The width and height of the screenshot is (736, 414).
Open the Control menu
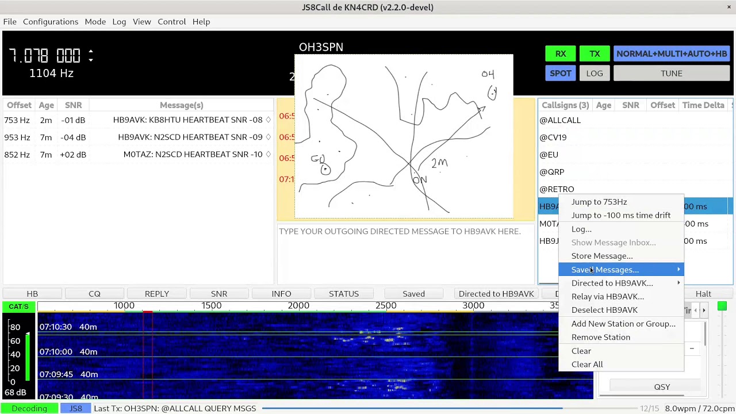pyautogui.click(x=172, y=21)
